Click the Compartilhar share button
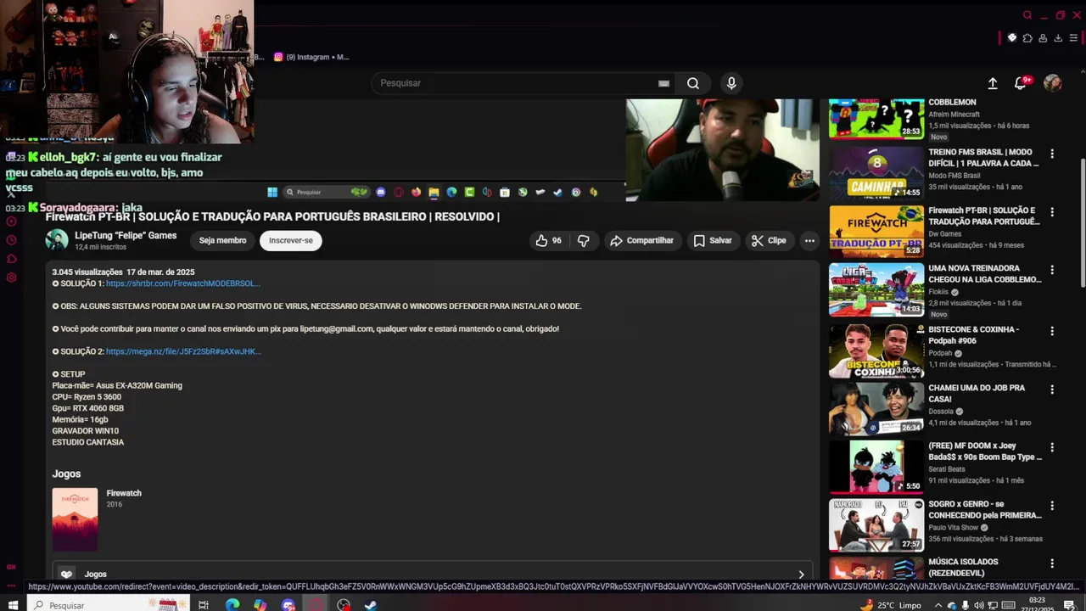The width and height of the screenshot is (1086, 611). click(x=641, y=241)
